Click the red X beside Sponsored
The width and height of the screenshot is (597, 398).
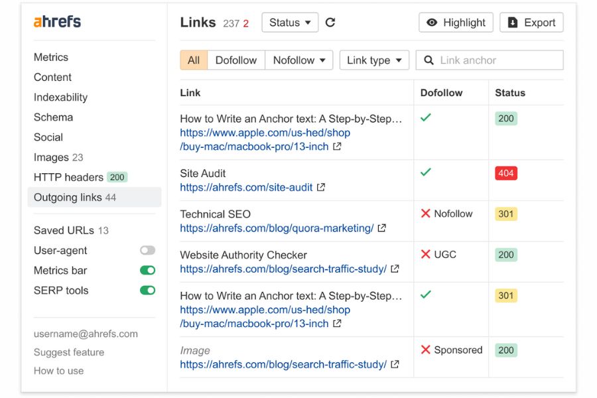[x=425, y=350]
